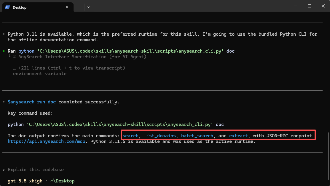Viewport: 330px width, 186px height.
Task: Click the green bullet beside 'Ran python'
Action: click(x=4, y=51)
